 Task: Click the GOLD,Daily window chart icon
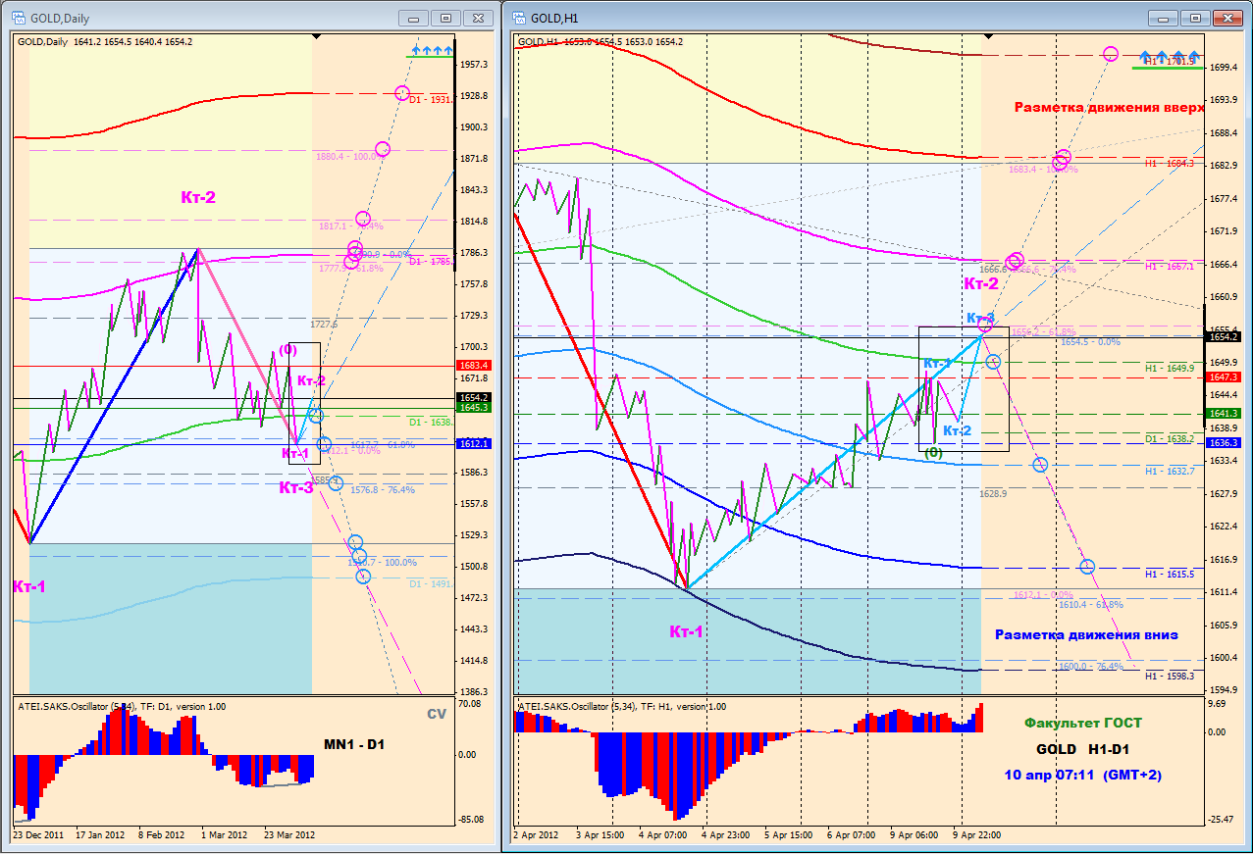pos(18,18)
